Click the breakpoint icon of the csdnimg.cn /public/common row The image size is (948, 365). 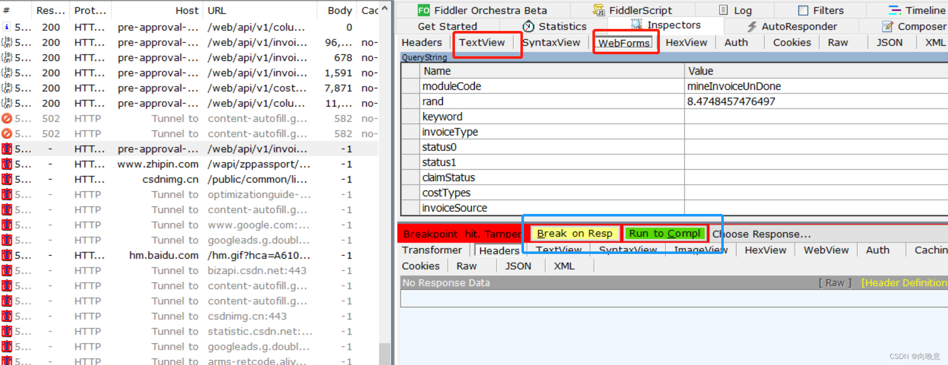click(7, 179)
